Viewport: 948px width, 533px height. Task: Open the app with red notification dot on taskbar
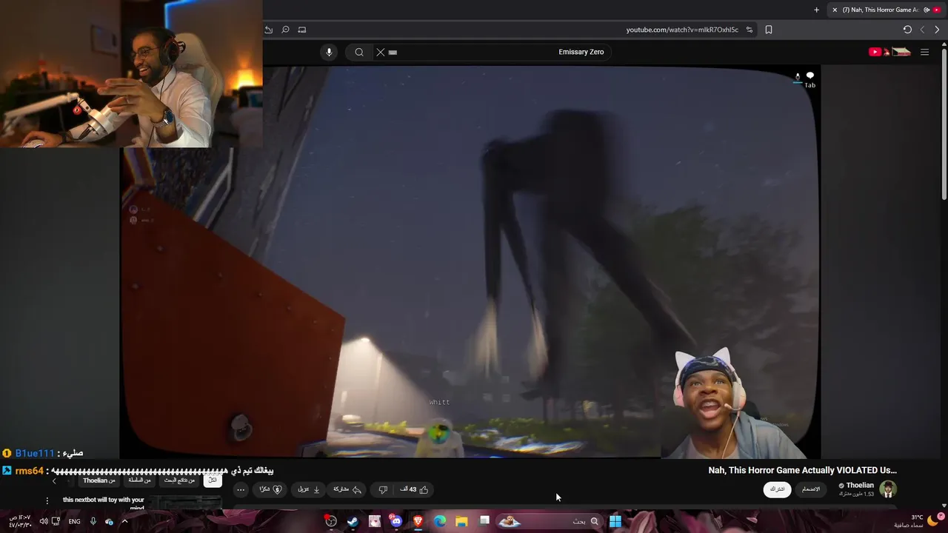tap(330, 521)
